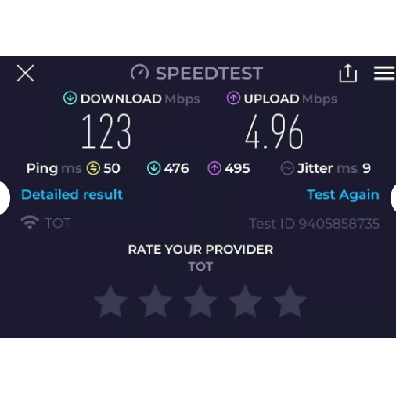Tap Test Again
396x396 pixels.
(x=343, y=195)
